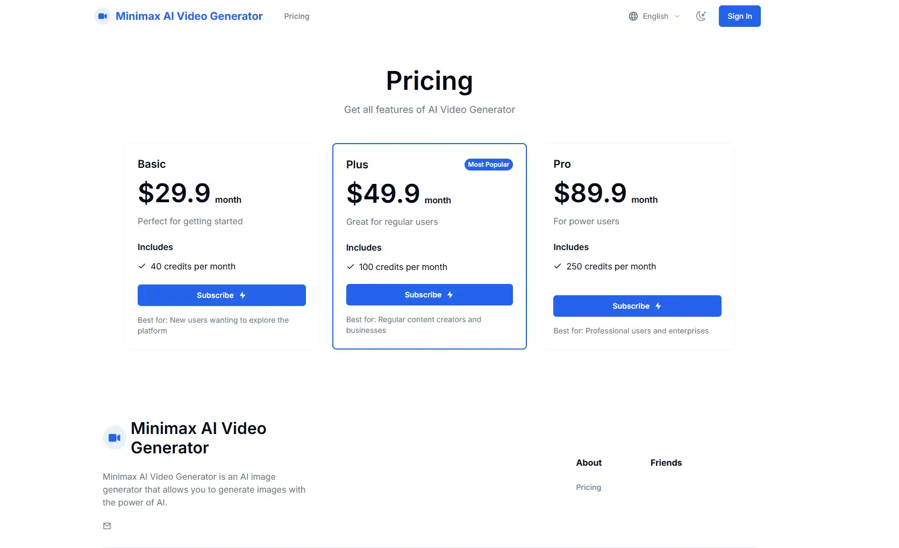The width and height of the screenshot is (899, 548).
Task: Click 'Best for: Professional users and enterprises'
Action: 631,331
